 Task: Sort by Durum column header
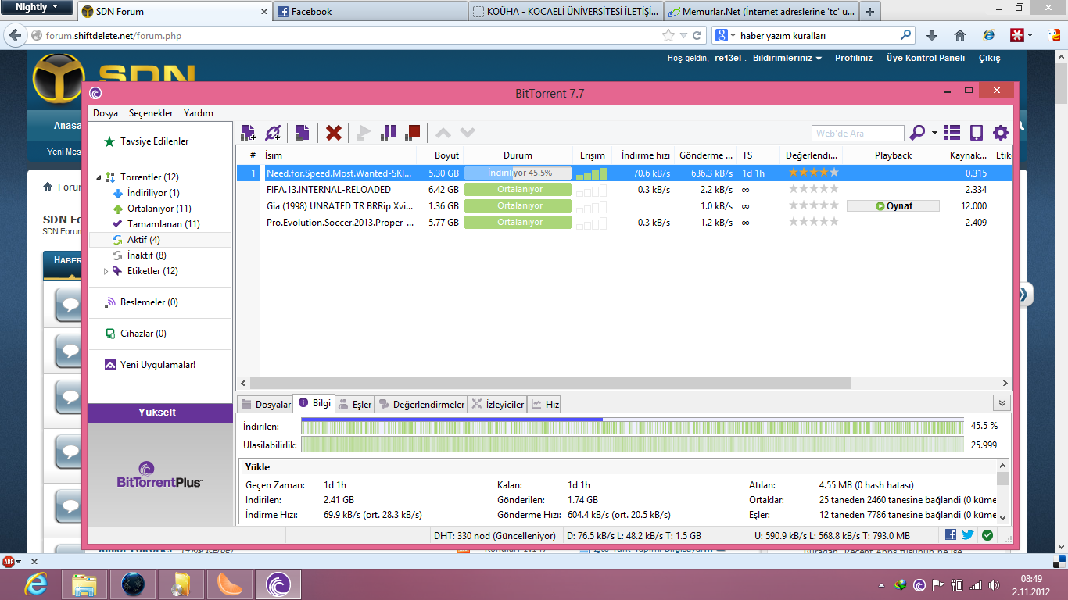518,155
